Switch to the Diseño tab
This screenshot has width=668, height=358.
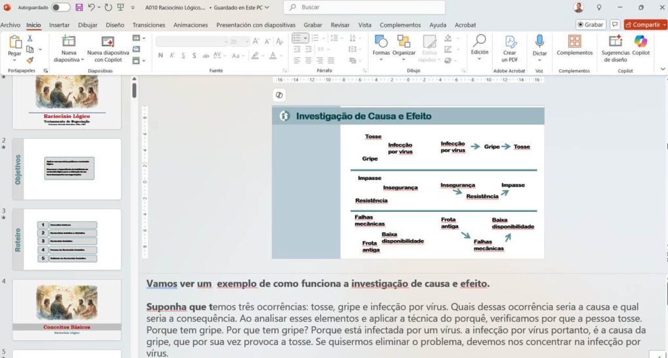tap(115, 25)
